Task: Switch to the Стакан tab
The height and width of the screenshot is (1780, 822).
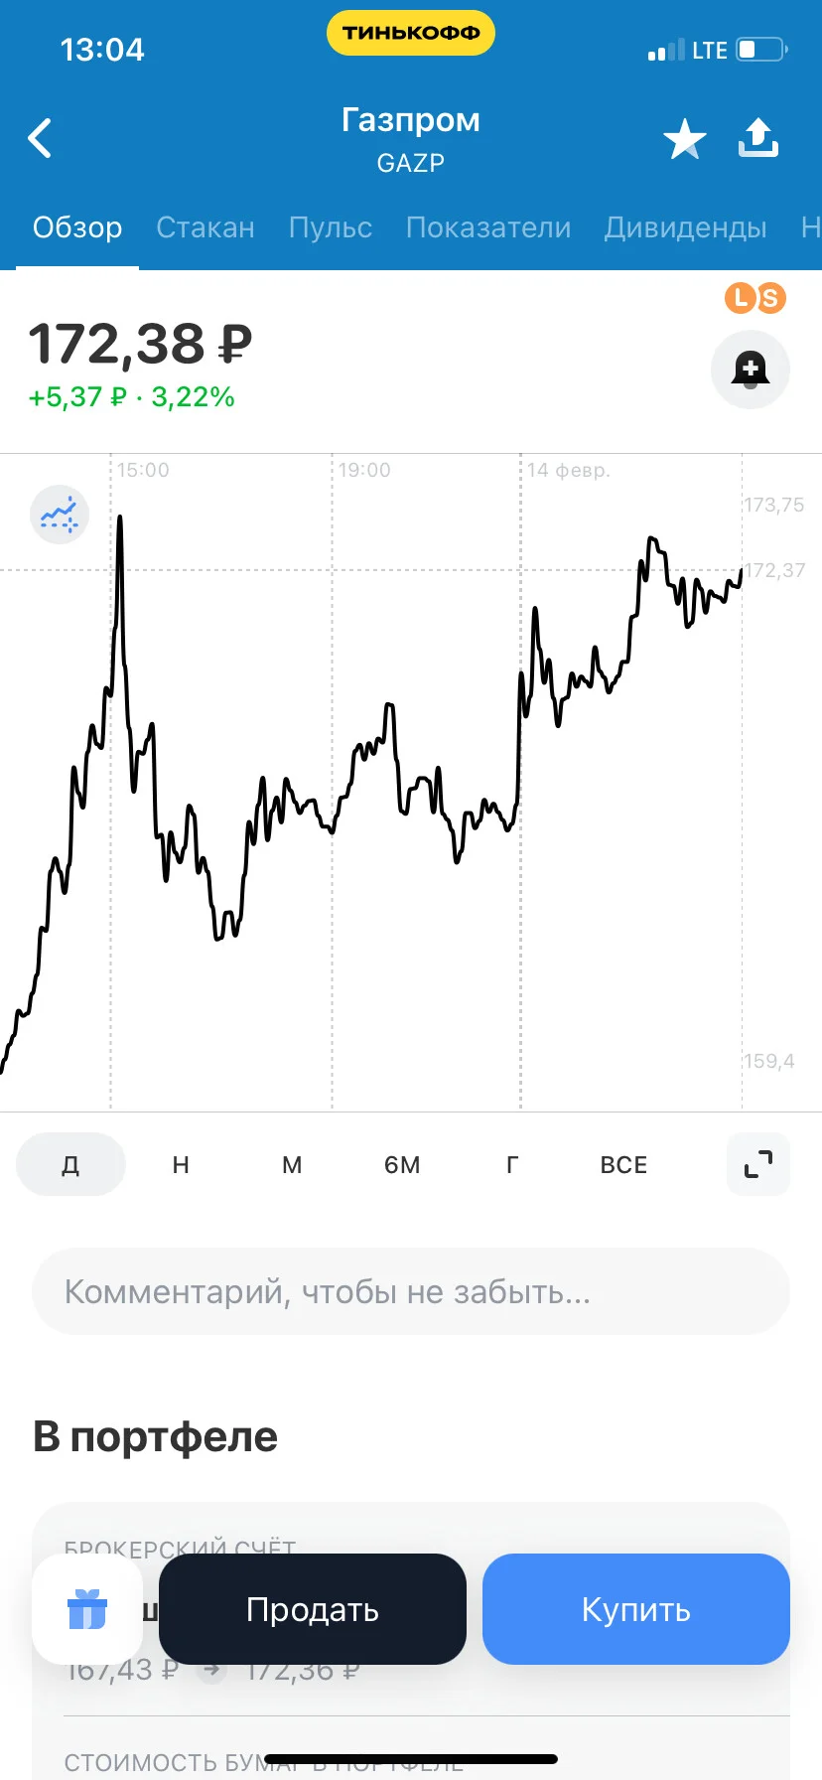Action: pos(205,227)
